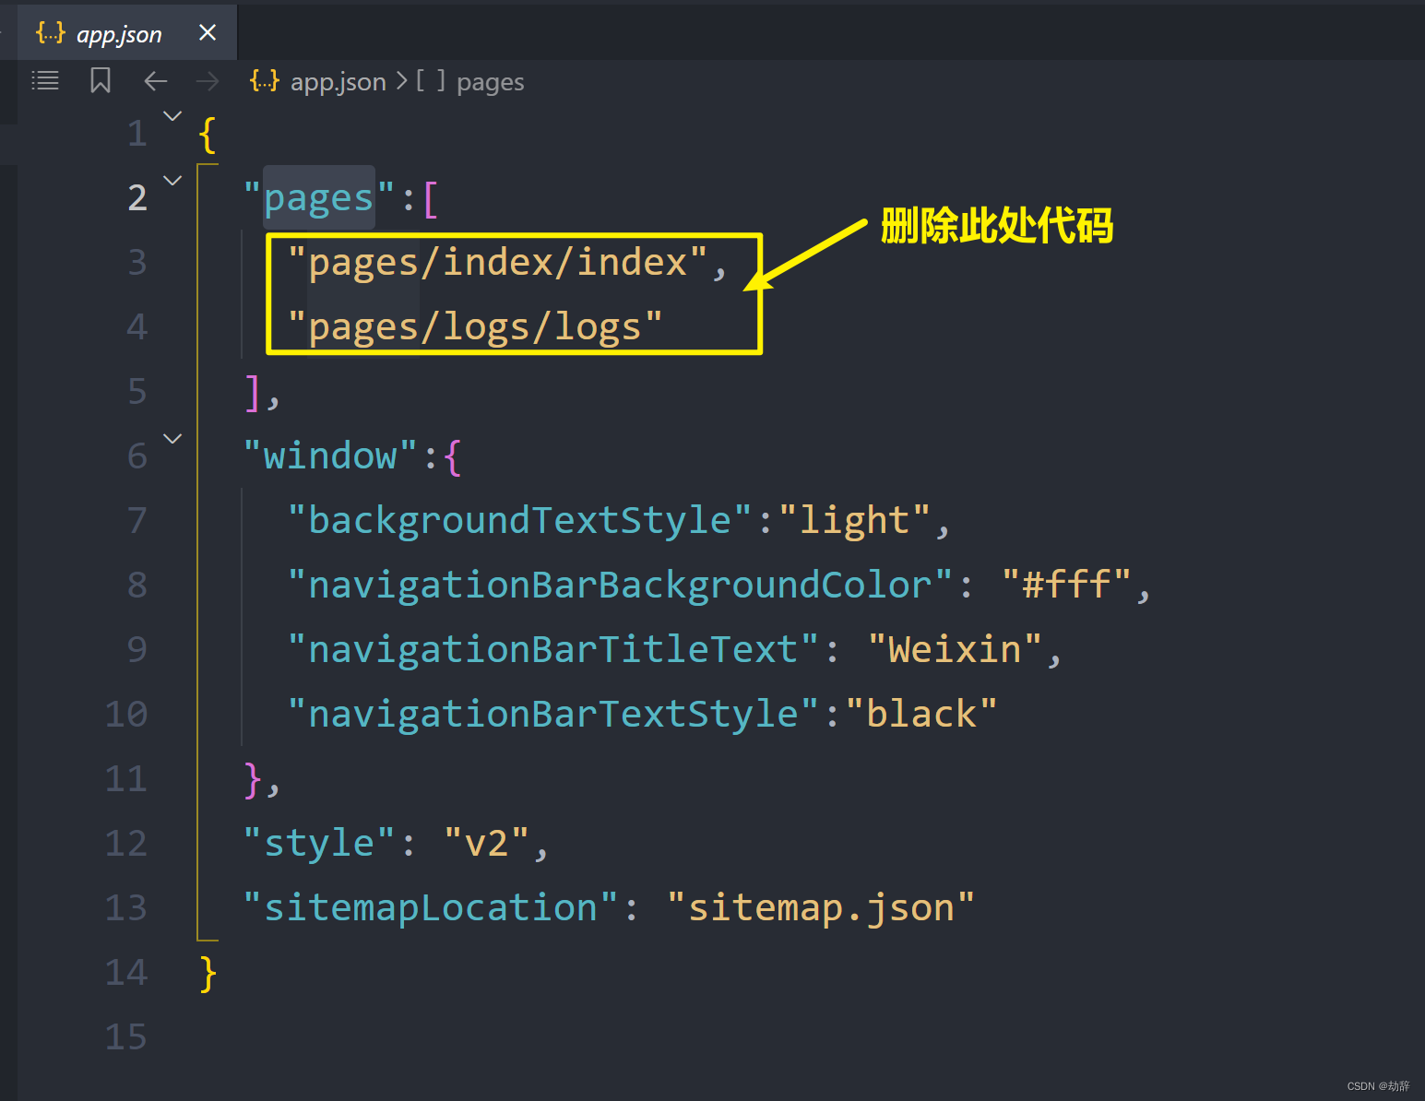Viewport: 1425px width, 1101px height.
Task: Click the JSON file icon on tab
Action: click(x=51, y=33)
